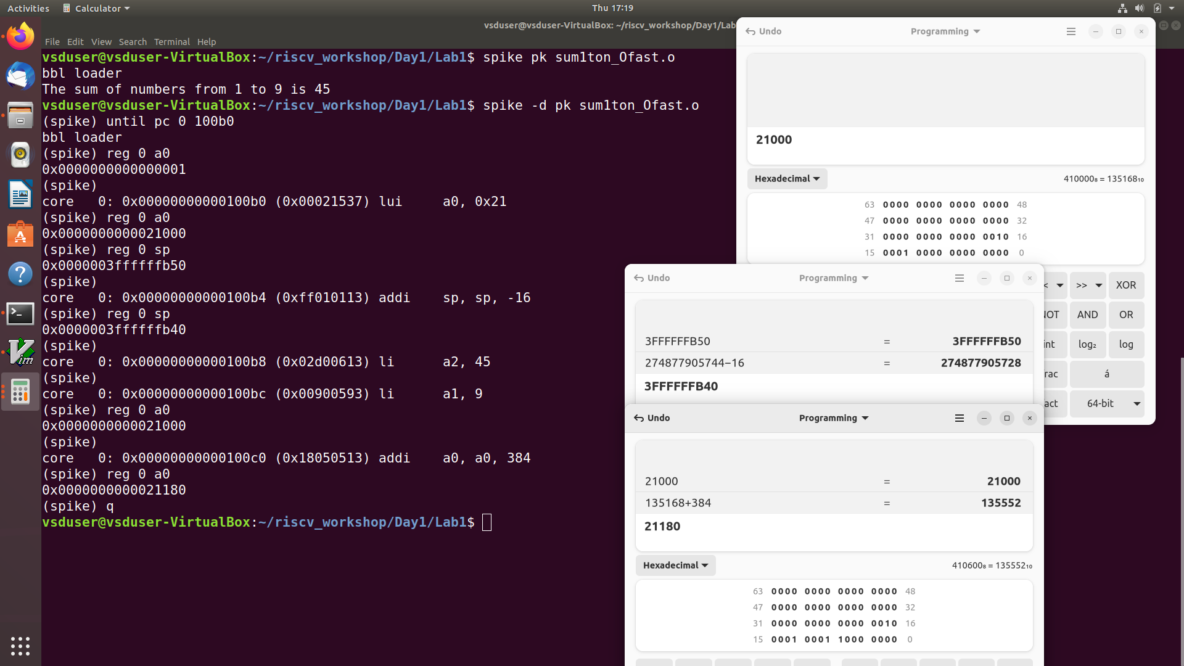This screenshot has width=1184, height=666.
Task: Click the Vim dock icon
Action: [x=20, y=352]
